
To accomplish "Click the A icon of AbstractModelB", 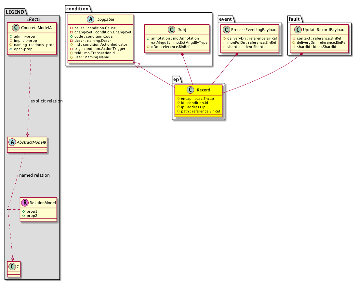I will click(x=13, y=142).
